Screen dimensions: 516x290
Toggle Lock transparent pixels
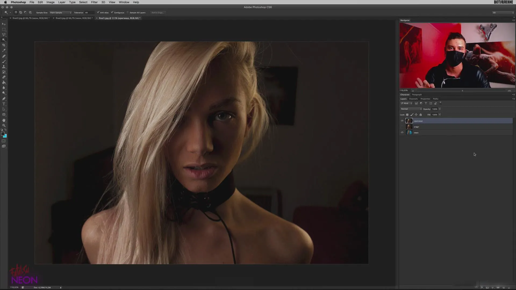tap(407, 115)
